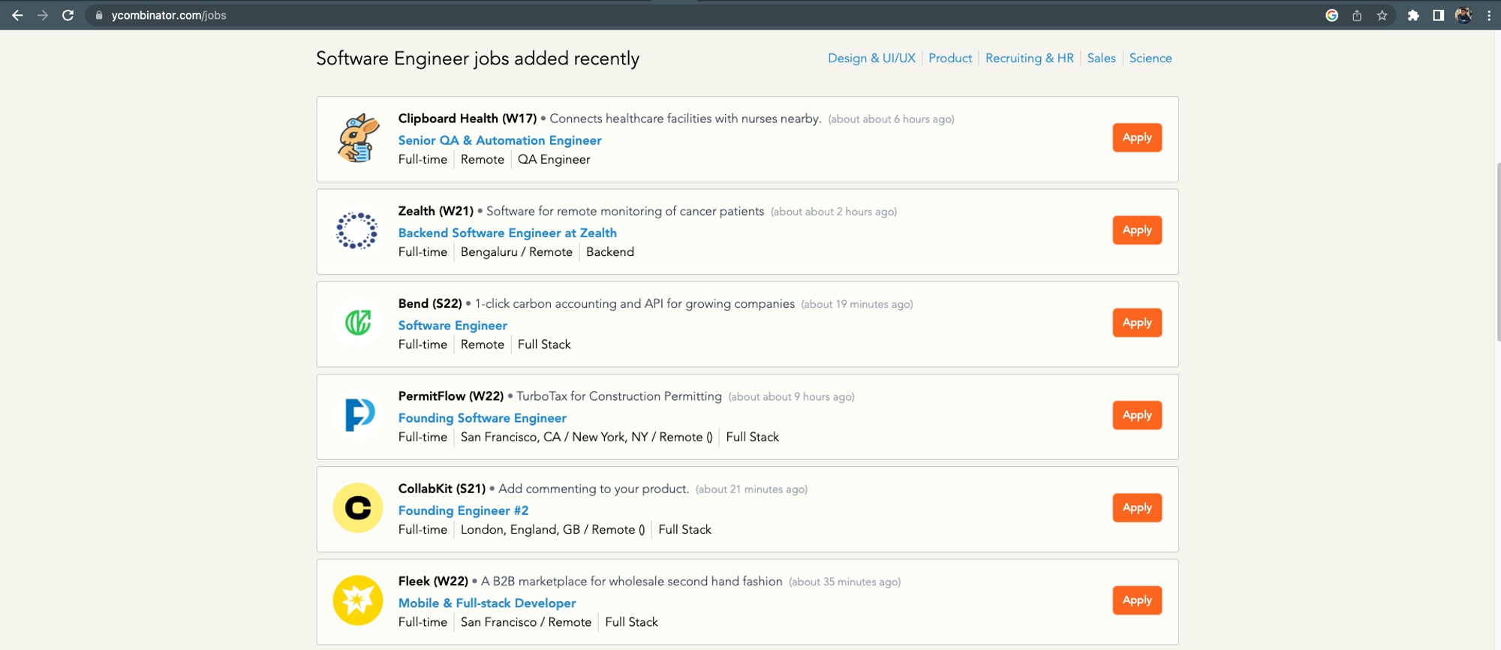This screenshot has width=1501, height=650.
Task: Click heading Software Engineer jobs added recently
Action: 477,59
